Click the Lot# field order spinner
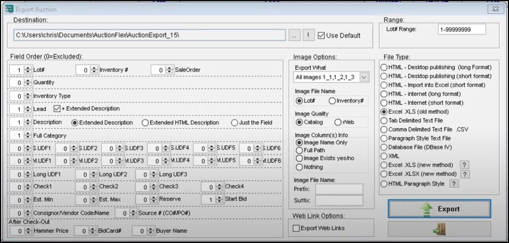Viewport: 509px width, 243px height. click(28, 70)
